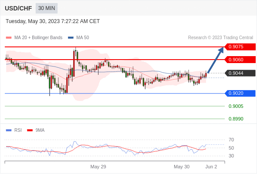Click the RSI 70 level label
The image size is (257, 174).
(231, 140)
